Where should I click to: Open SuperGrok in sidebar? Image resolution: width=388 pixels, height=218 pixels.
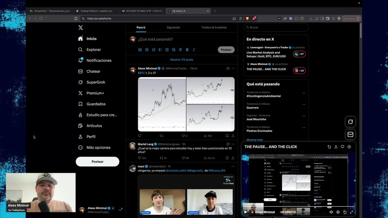tap(92, 82)
